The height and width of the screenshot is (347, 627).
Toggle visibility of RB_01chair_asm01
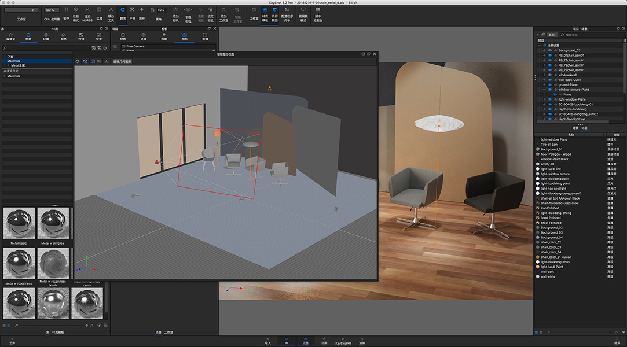[x=549, y=55]
